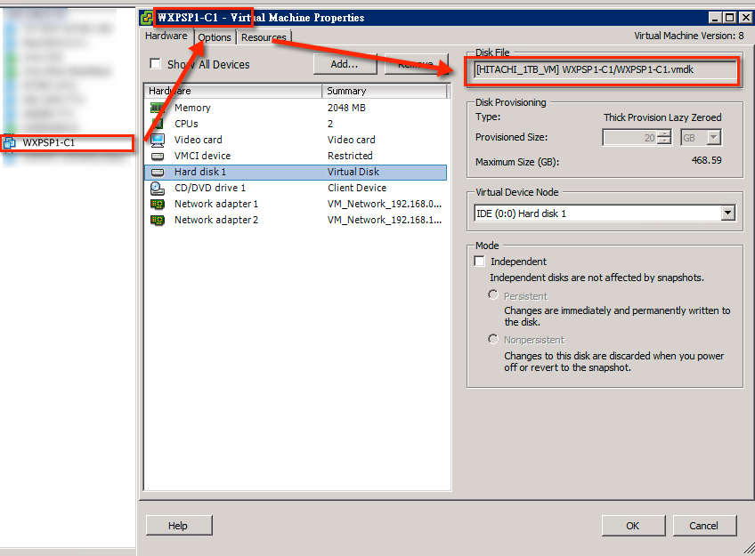Toggle the Independent mode checkbox
Image resolution: width=755 pixels, height=556 pixels.
click(x=480, y=262)
